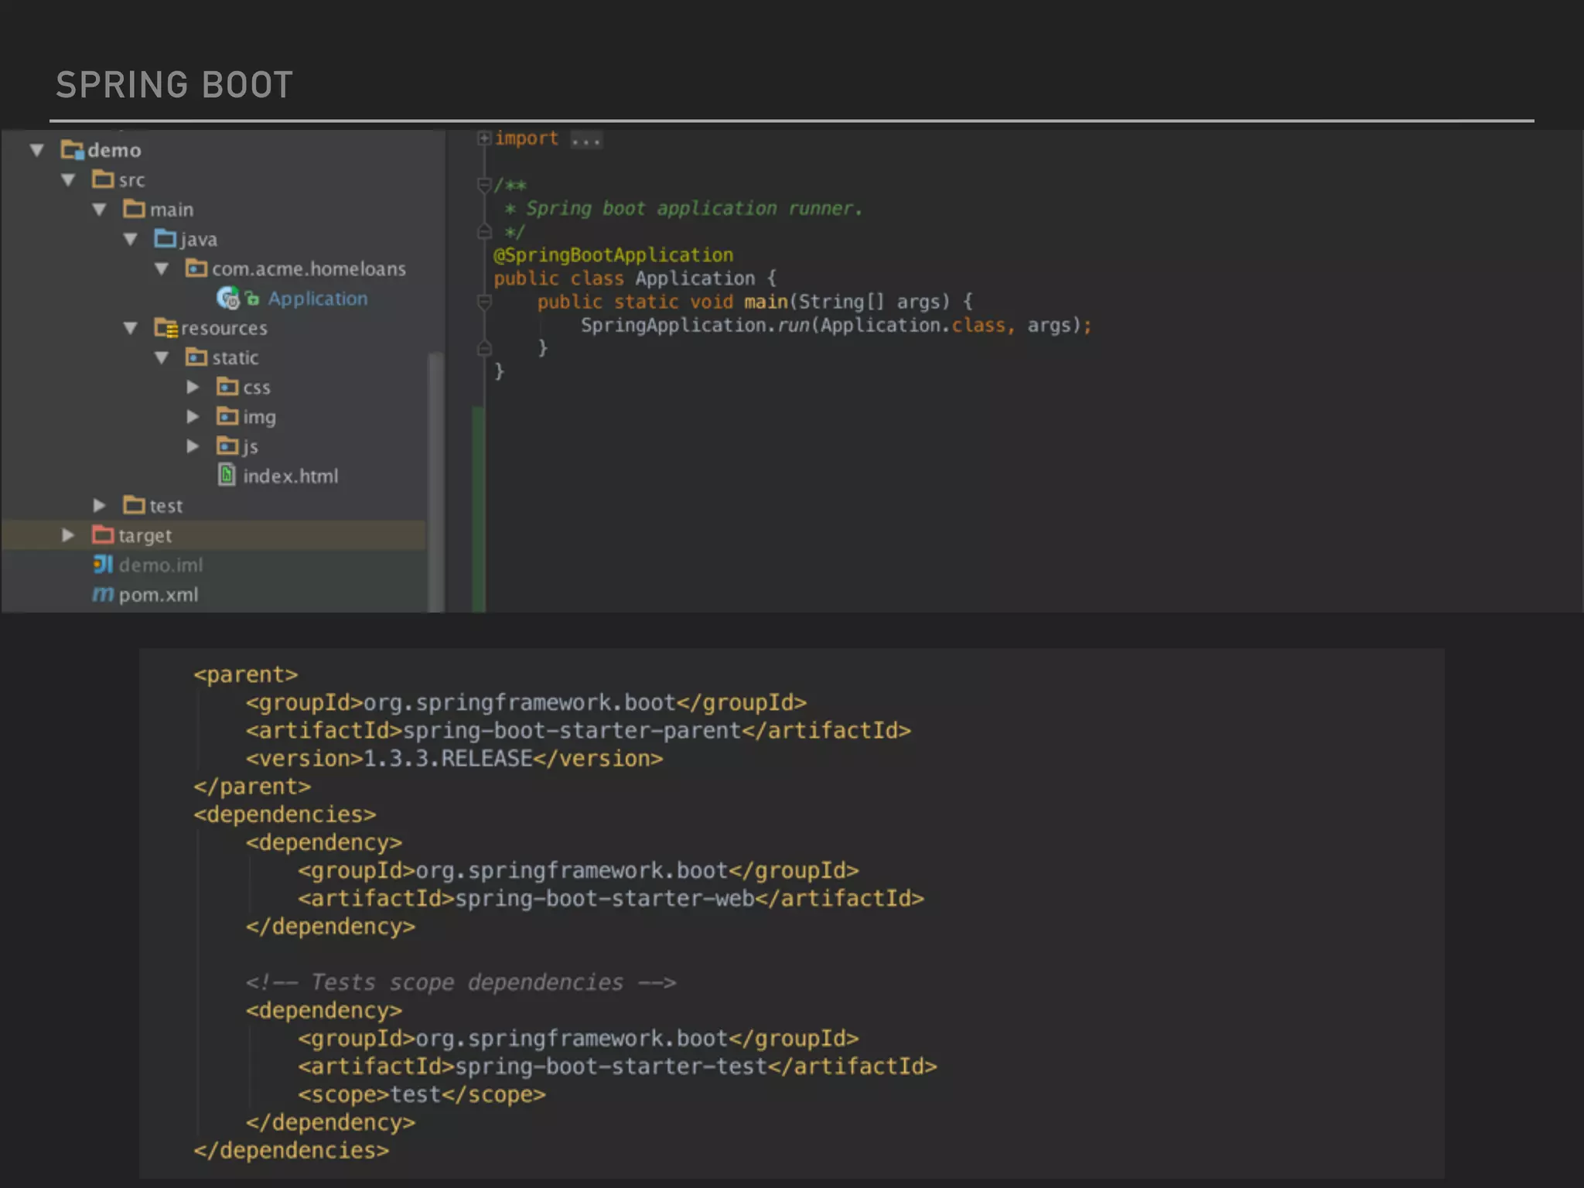
Task: Click the SPRING BOOT slide title
Action: [x=174, y=85]
